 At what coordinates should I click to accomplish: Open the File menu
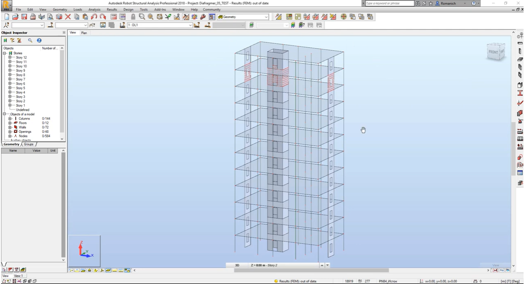coord(18,10)
